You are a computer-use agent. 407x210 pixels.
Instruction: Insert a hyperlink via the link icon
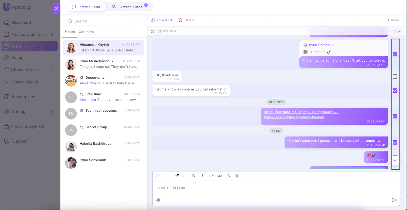220,176
